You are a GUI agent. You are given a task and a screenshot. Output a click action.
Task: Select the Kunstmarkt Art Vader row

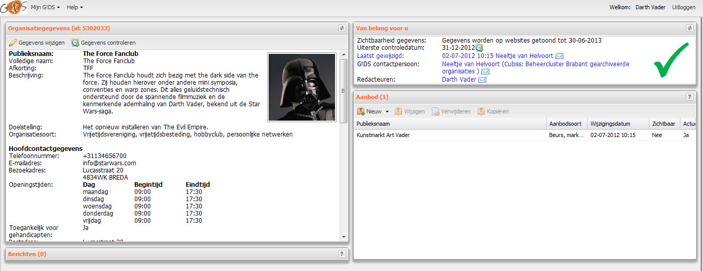click(x=525, y=135)
